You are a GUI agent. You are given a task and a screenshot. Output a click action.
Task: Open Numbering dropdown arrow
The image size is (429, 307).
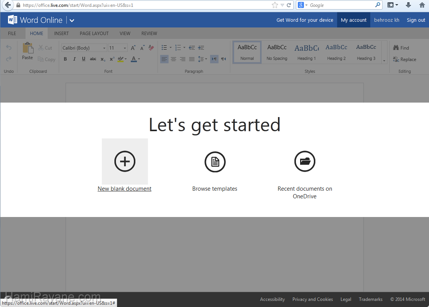[x=184, y=48]
